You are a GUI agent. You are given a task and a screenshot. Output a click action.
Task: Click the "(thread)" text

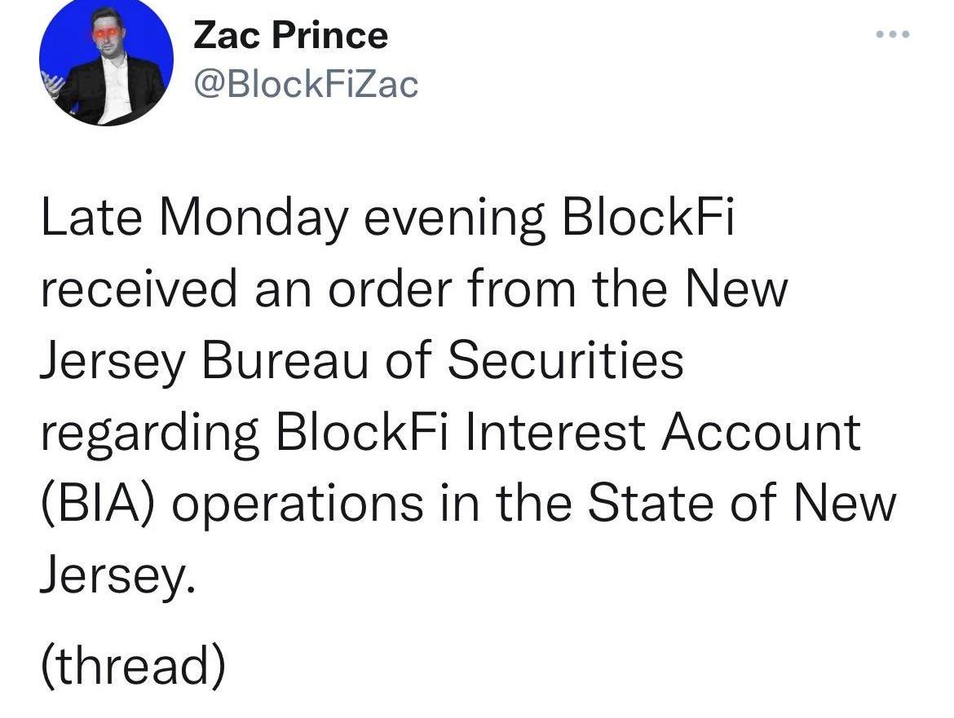pos(132,666)
